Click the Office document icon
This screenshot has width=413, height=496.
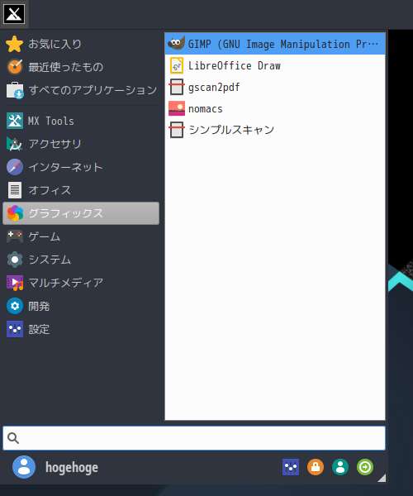[15, 190]
